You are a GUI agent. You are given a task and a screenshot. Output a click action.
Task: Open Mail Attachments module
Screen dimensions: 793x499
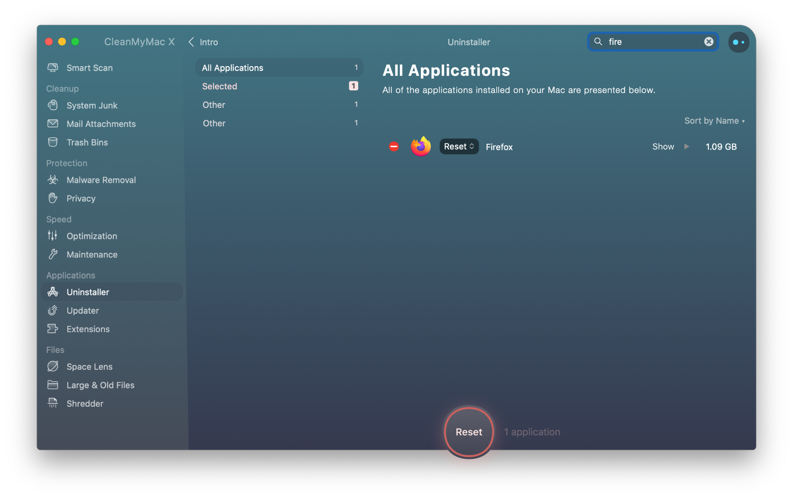click(112, 124)
